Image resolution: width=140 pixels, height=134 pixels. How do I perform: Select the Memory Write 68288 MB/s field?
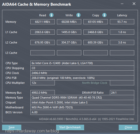tap(69, 22)
